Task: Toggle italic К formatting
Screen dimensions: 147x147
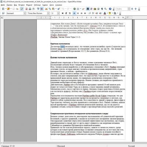Action: click(66, 13)
